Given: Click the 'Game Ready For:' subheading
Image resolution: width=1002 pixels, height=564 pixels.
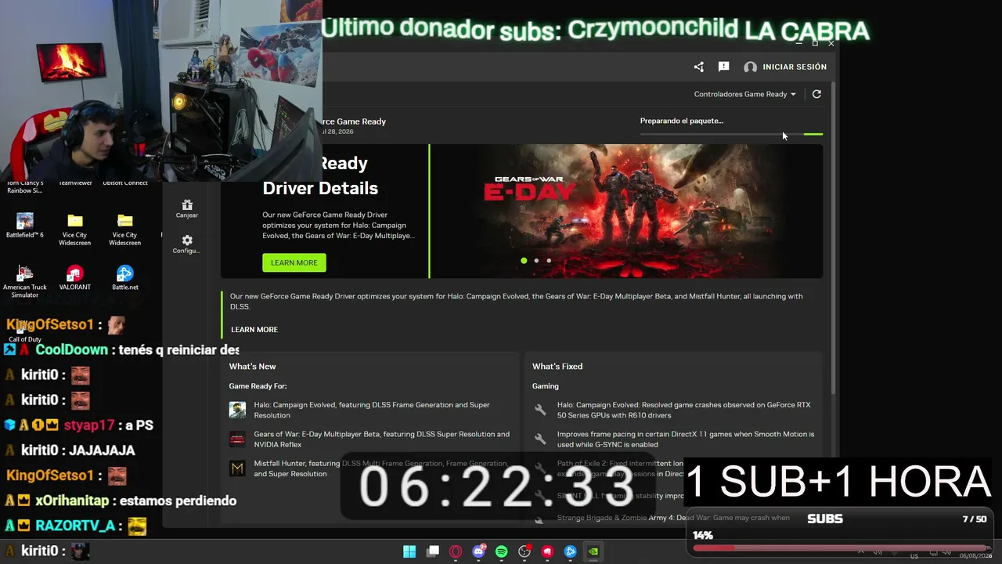Looking at the screenshot, I should coord(258,386).
